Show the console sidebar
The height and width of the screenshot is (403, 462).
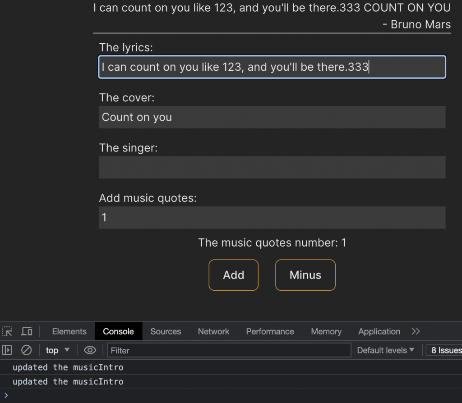pyautogui.click(x=7, y=350)
